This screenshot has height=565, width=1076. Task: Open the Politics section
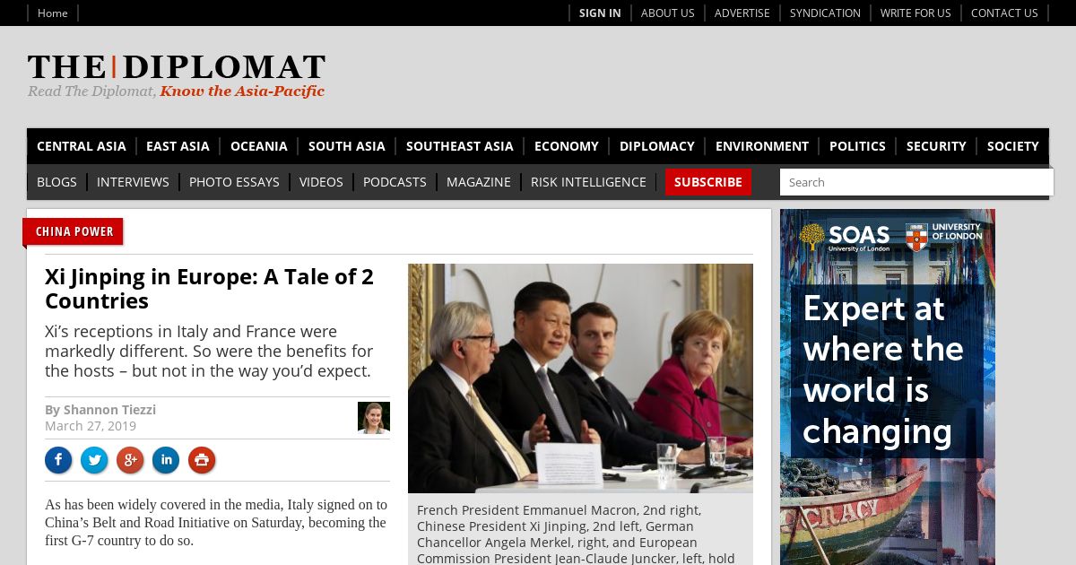pos(857,146)
